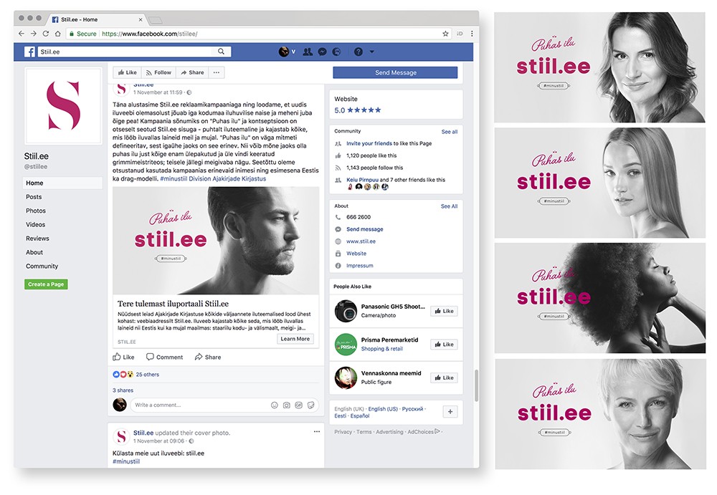Image resolution: width=717 pixels, height=495 pixels.
Task: Click the Facebook logo icon
Action: coord(29,52)
